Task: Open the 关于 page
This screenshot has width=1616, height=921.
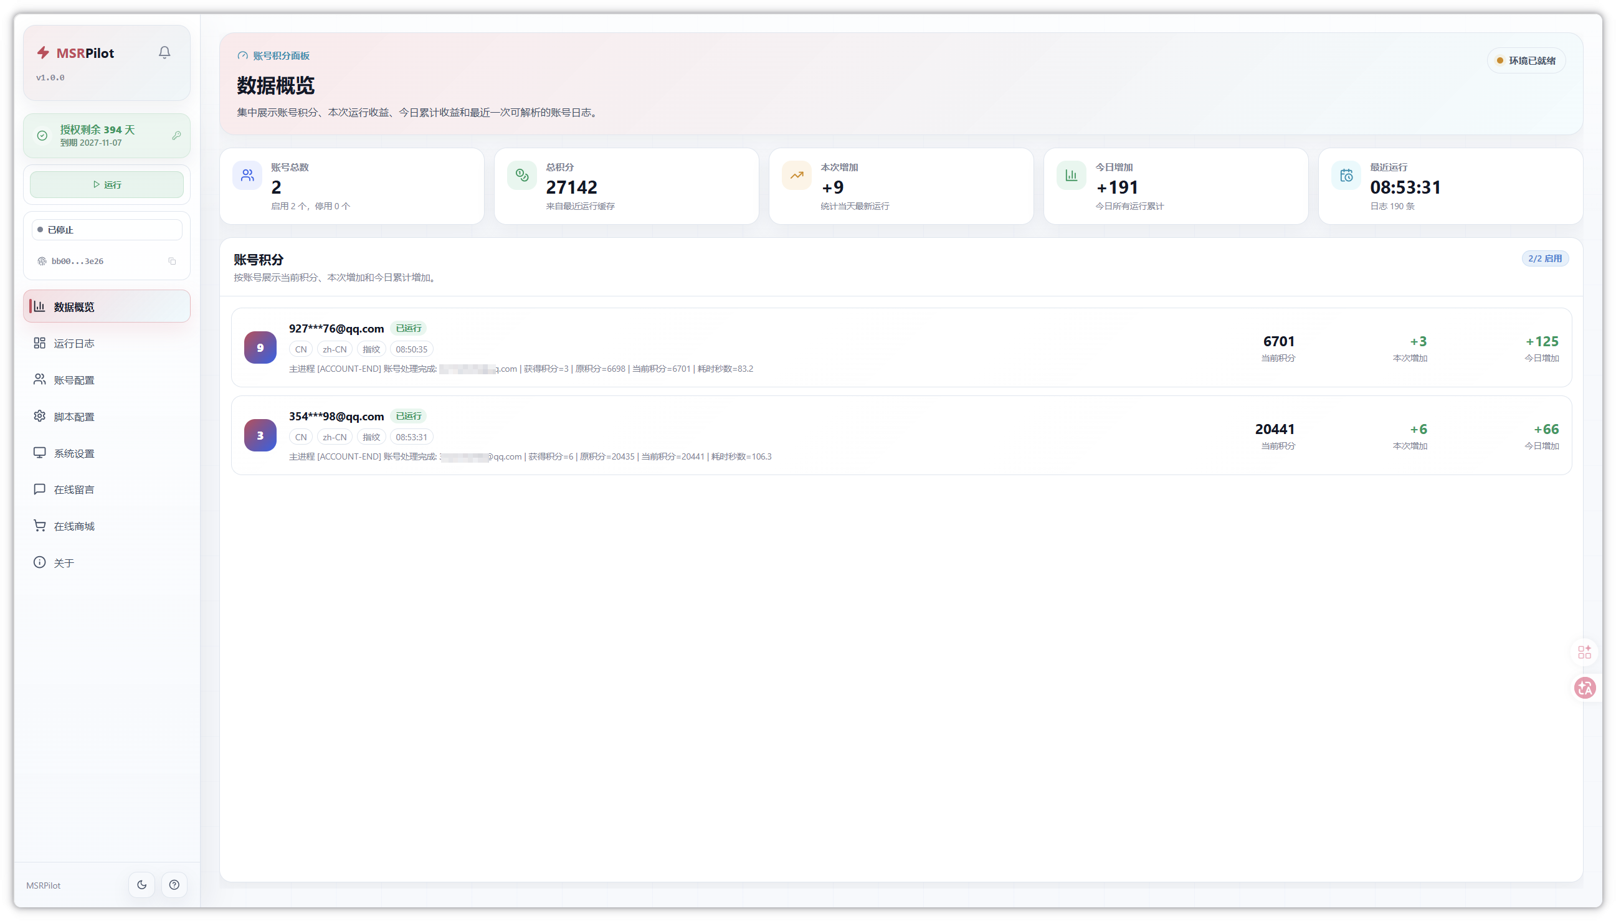Action: 107,562
